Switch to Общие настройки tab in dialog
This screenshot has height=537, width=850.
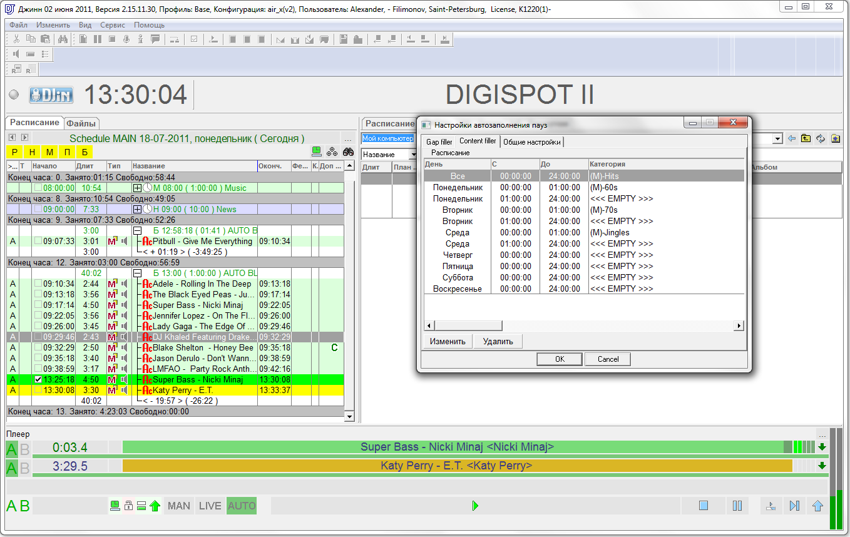coord(532,142)
